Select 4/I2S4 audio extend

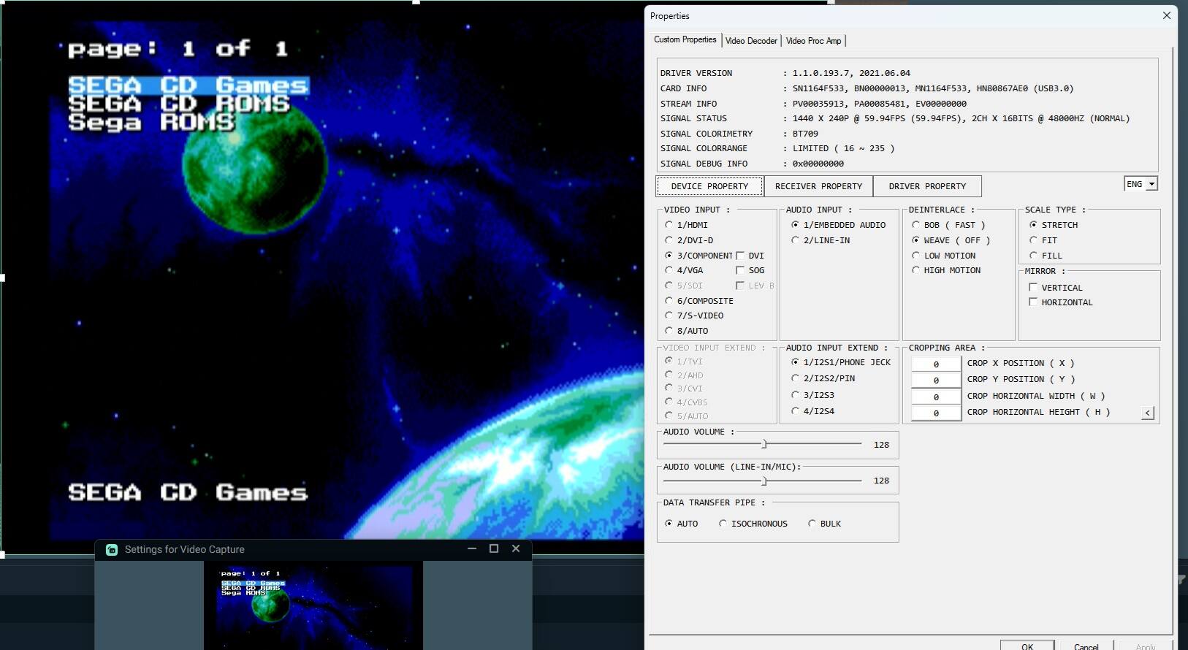(x=812, y=411)
